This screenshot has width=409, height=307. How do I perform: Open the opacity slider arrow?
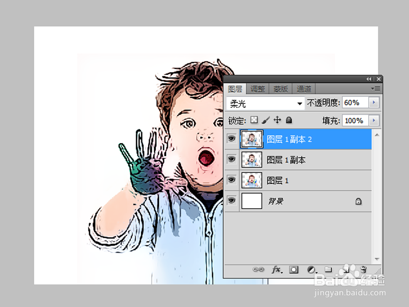[374, 103]
